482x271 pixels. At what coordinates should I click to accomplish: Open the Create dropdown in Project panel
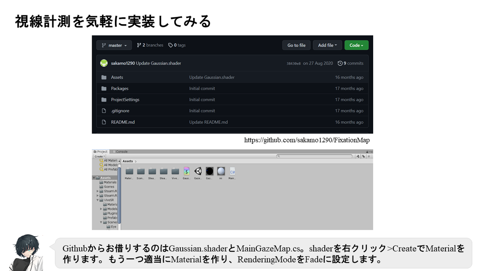tap(100, 157)
